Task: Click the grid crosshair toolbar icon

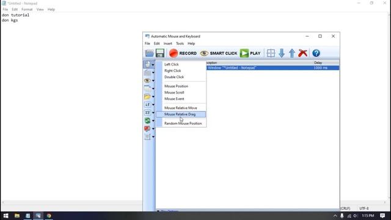Action: (x=271, y=53)
